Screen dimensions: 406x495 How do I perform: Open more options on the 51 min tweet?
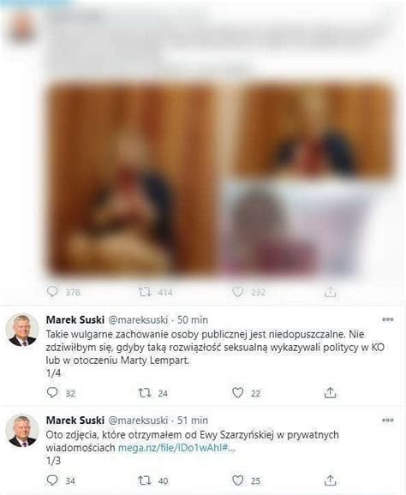[x=387, y=420]
